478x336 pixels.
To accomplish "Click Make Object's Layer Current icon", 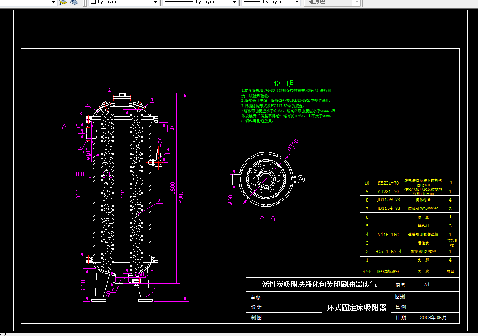I will (x=63, y=2).
